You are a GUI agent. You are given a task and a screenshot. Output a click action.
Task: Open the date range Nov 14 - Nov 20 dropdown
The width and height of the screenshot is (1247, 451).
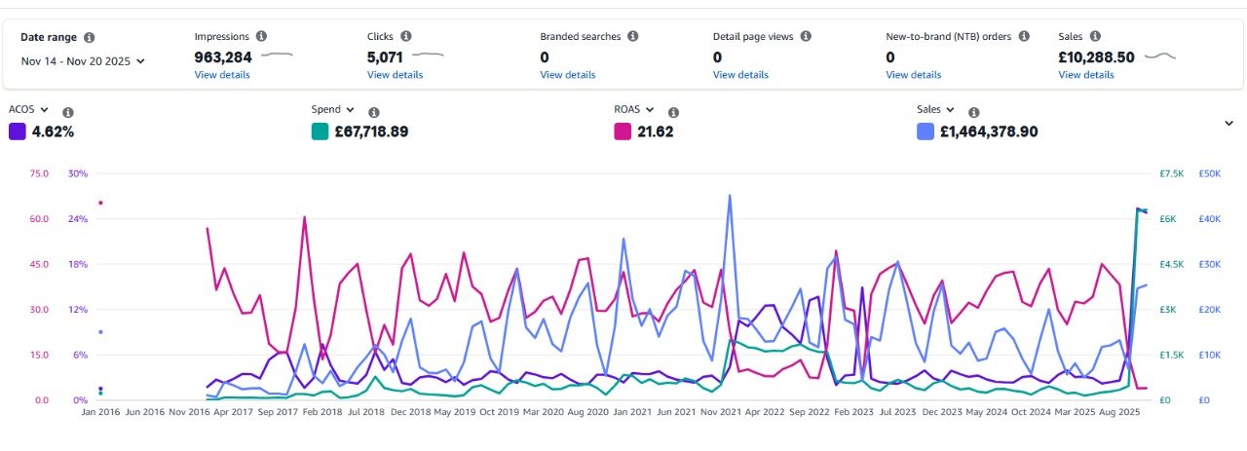click(83, 60)
